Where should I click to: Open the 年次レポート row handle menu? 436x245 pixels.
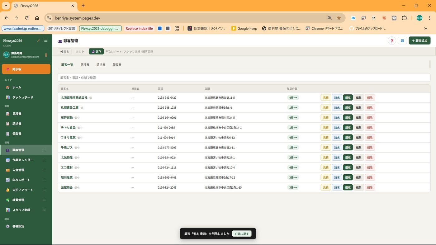(45, 180)
